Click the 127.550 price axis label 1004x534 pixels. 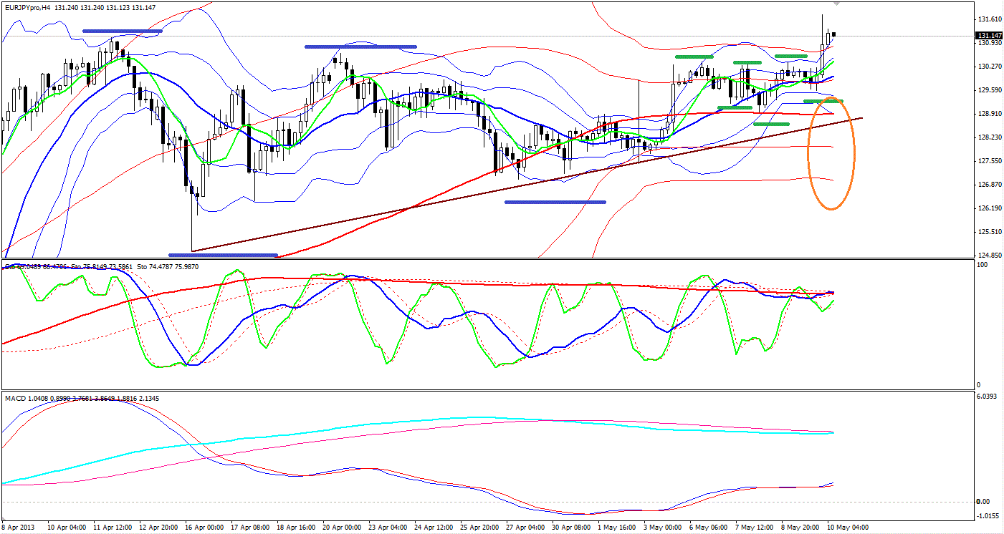990,161
